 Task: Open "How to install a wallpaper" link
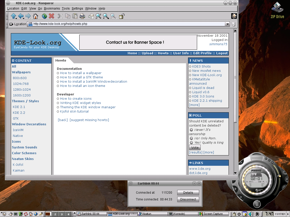[81, 73]
